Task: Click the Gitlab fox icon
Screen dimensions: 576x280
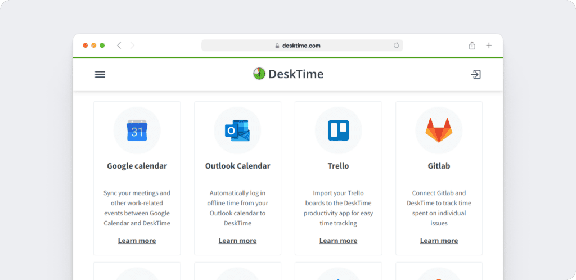Action: tap(439, 130)
